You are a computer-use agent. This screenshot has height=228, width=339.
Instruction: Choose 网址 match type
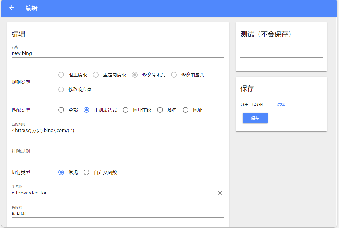click(185, 110)
